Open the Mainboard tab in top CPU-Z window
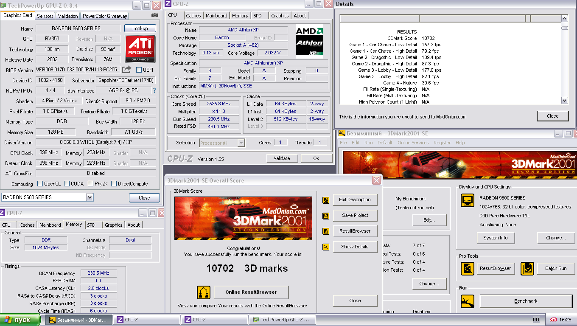The image size is (577, 326). pos(216,16)
